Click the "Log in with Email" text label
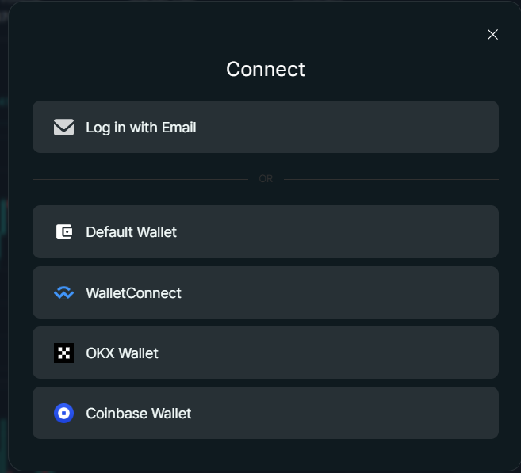 pos(141,127)
